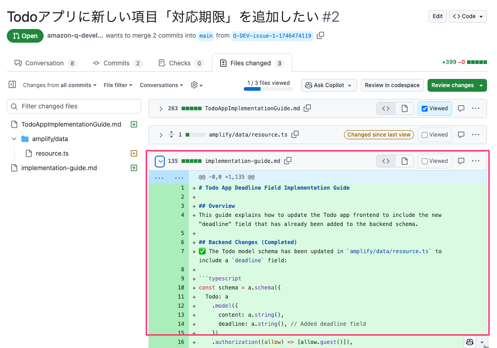This screenshot has height=348, width=497.
Task: Click added-file icon beside TodoAppImplementationGuide.md in tree
Action: coord(134,124)
